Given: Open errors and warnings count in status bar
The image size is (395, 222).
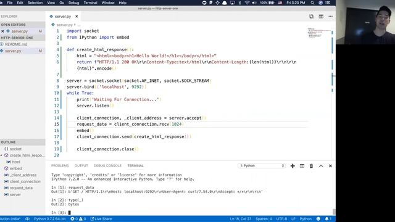Looking at the screenshot, I should click(x=78, y=219).
